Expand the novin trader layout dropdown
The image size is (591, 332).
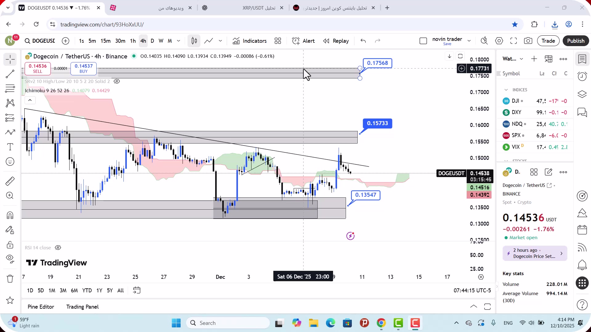[x=469, y=41]
